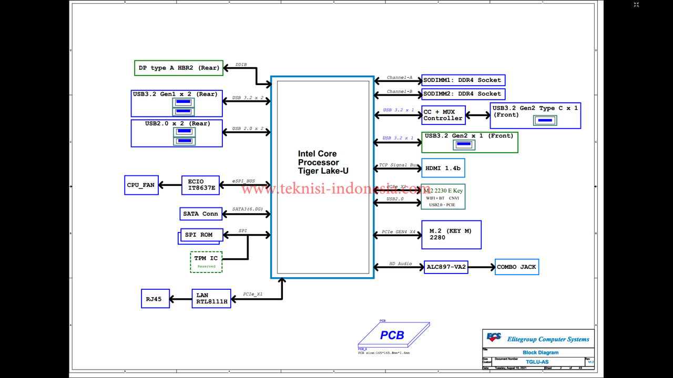Image resolution: width=673 pixels, height=378 pixels.
Task: Click the 'M.2 2230 E Key' block
Action: (x=443, y=196)
